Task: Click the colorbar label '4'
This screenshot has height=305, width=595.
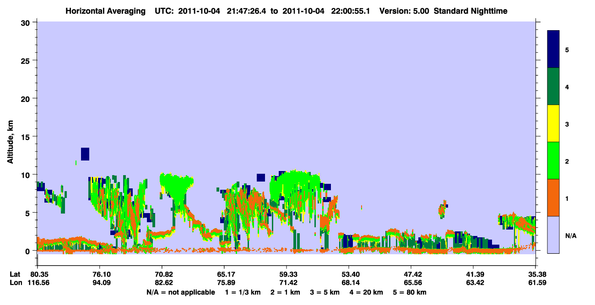Action: pyautogui.click(x=567, y=86)
